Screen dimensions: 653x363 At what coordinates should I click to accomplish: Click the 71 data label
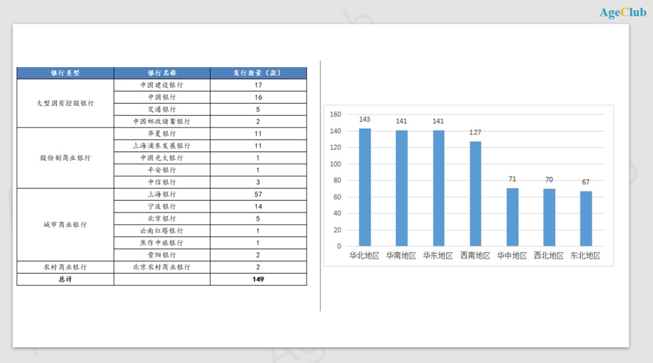pos(512,179)
